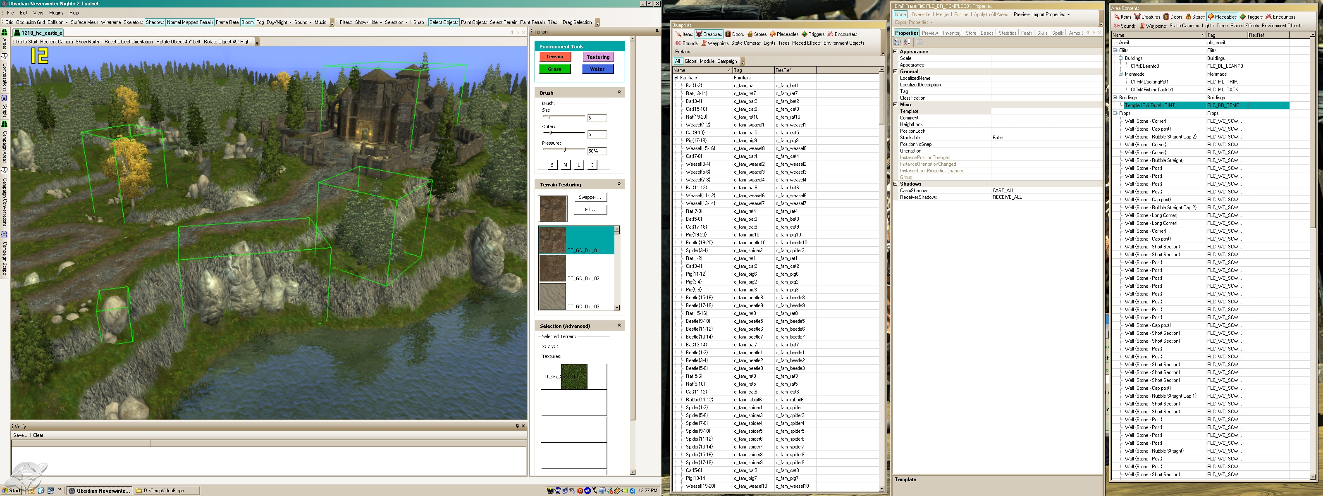Click the Windows Start button
Viewport: 1323px width, 496px height.
click(x=11, y=490)
